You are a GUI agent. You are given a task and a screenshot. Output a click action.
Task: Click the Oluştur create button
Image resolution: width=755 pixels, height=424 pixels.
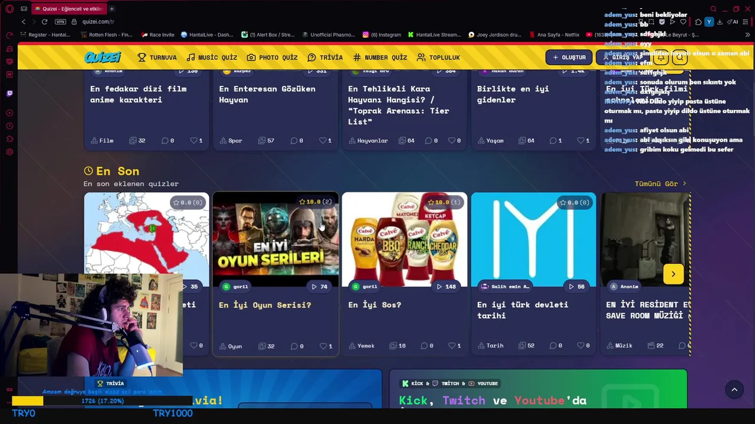click(569, 57)
